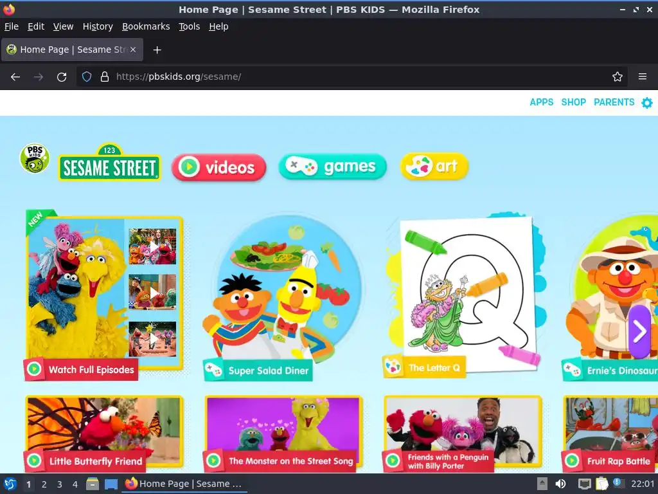Click play icon on Friends with a Penguin

point(393,461)
